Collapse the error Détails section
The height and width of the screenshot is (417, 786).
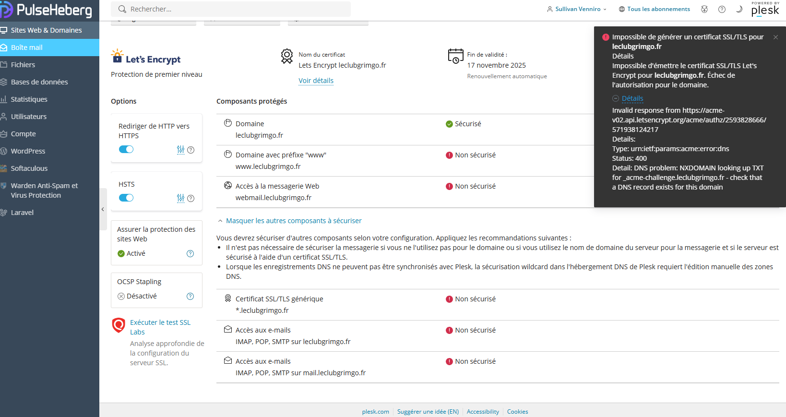628,98
